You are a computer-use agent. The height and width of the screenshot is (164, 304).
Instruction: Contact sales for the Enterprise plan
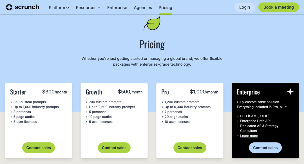265,148
